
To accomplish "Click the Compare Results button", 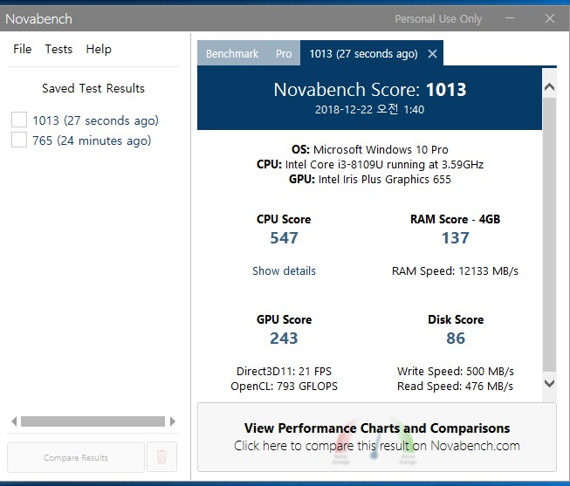I will 76,457.
